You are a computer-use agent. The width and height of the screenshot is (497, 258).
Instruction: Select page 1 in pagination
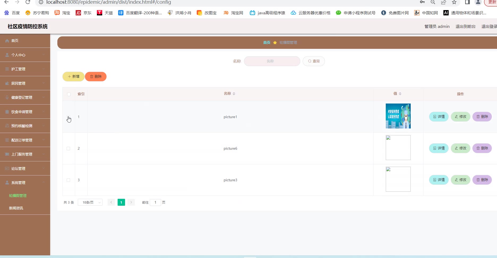[121, 202]
